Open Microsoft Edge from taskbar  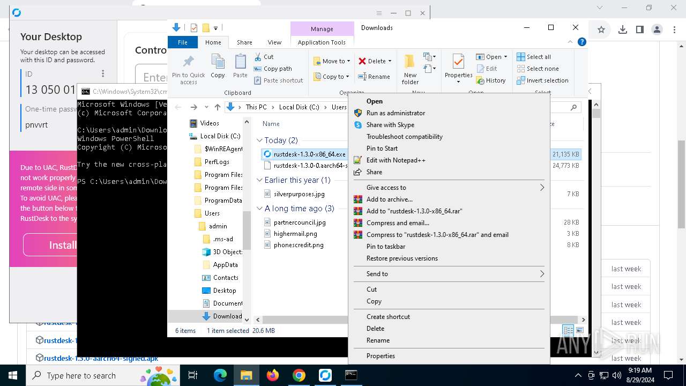pos(220,375)
